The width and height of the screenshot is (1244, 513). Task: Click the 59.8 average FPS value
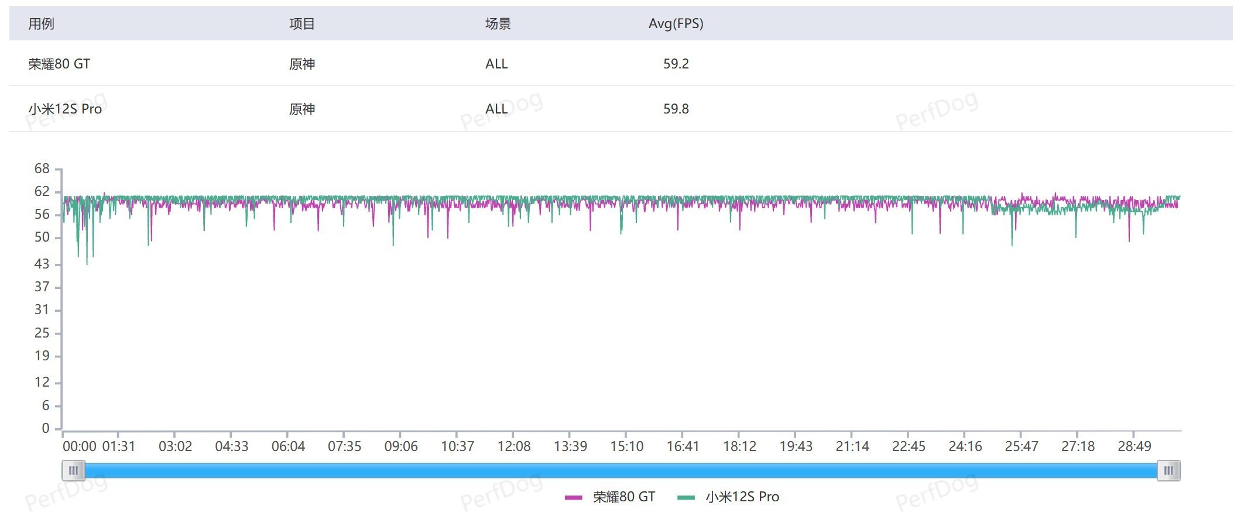pos(676,109)
